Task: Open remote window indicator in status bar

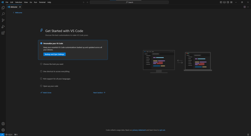Action: (x=2, y=134)
